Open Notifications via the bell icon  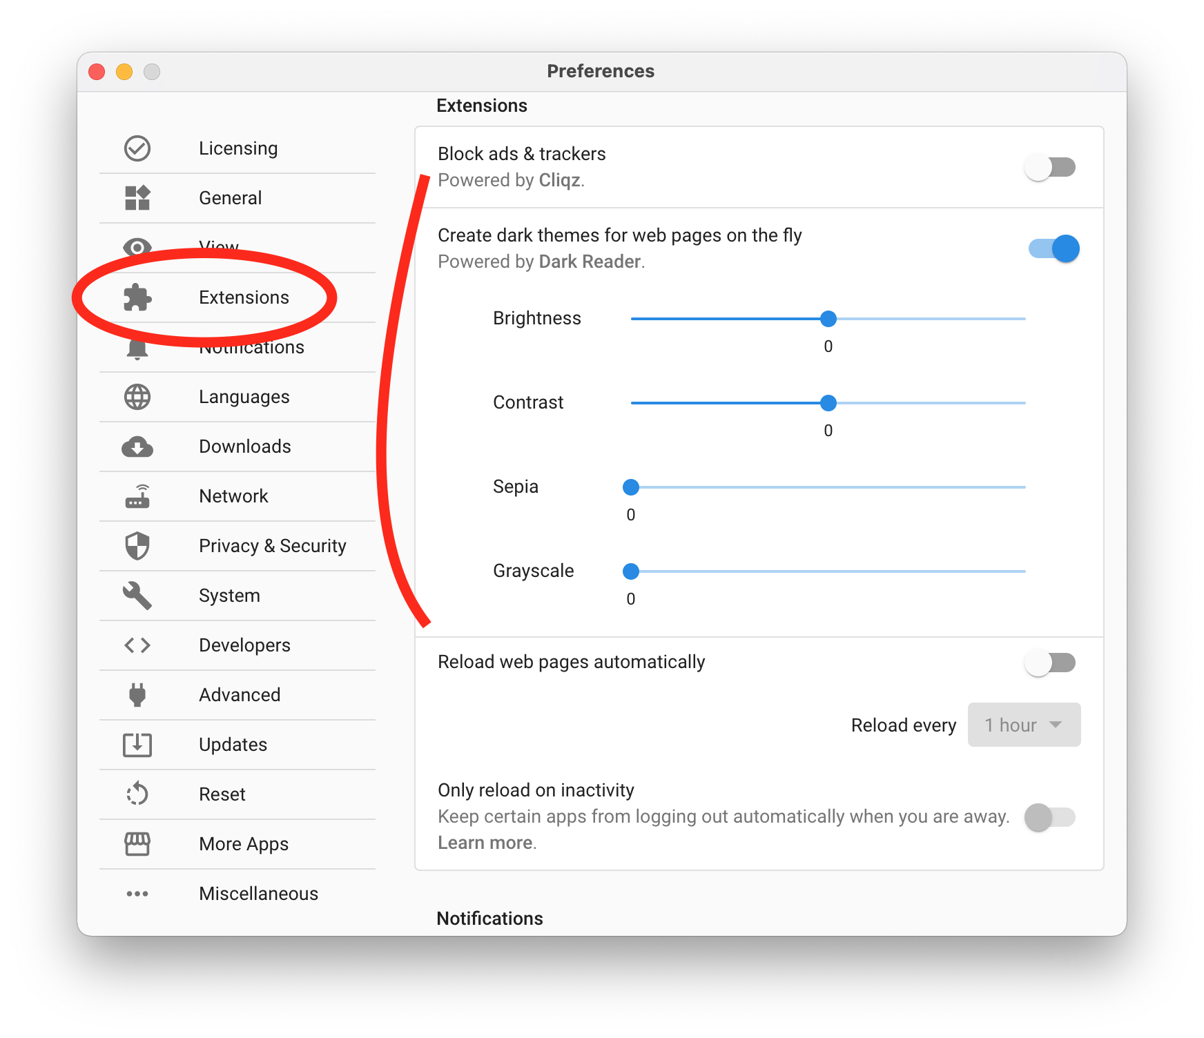tap(137, 347)
